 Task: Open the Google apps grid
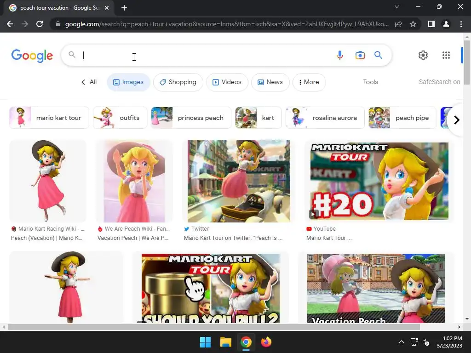(446, 55)
